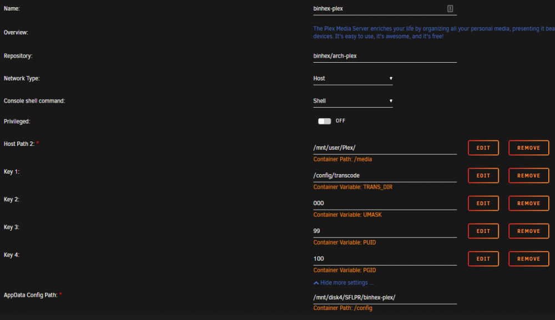Click the 'Key 4:' label
555x320 pixels.
(x=12, y=255)
